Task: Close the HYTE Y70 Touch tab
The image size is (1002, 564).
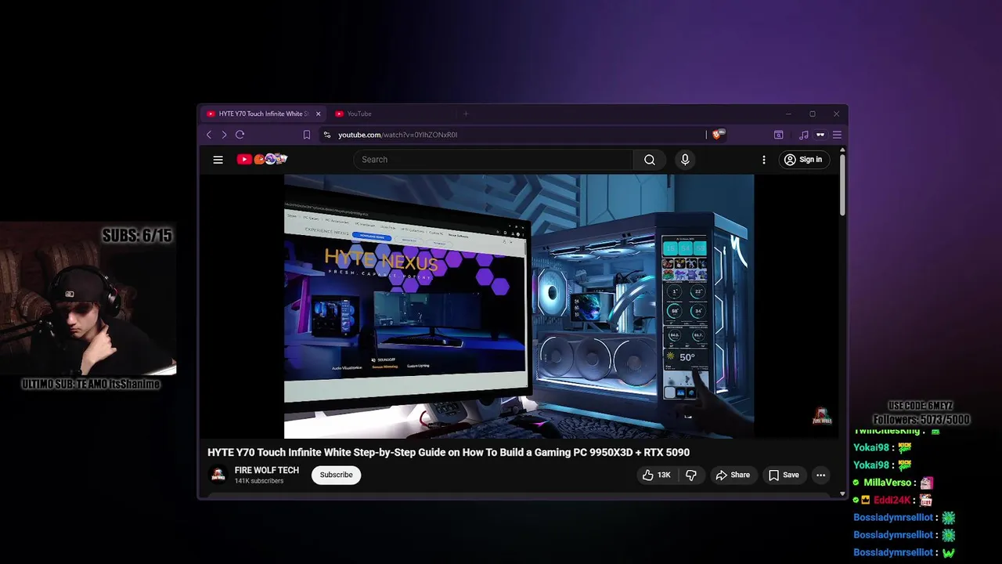Action: [x=318, y=114]
